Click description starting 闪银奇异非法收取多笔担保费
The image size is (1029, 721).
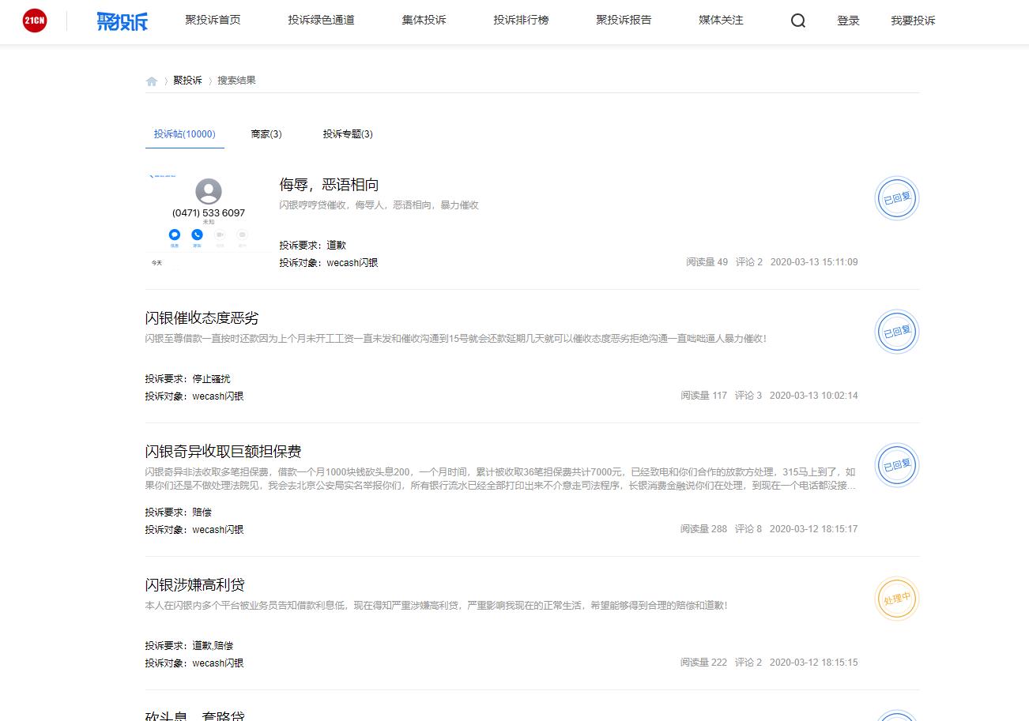coord(500,479)
